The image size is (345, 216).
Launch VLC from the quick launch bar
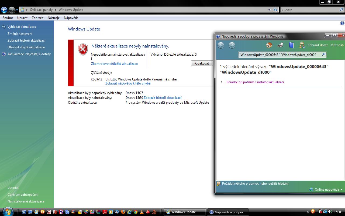142,212
